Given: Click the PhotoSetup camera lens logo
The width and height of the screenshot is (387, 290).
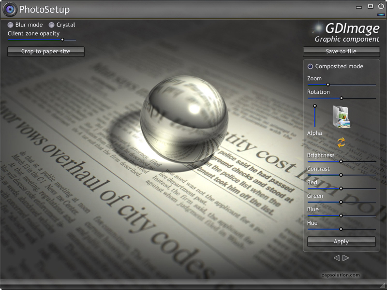Looking at the screenshot, I should 10,10.
